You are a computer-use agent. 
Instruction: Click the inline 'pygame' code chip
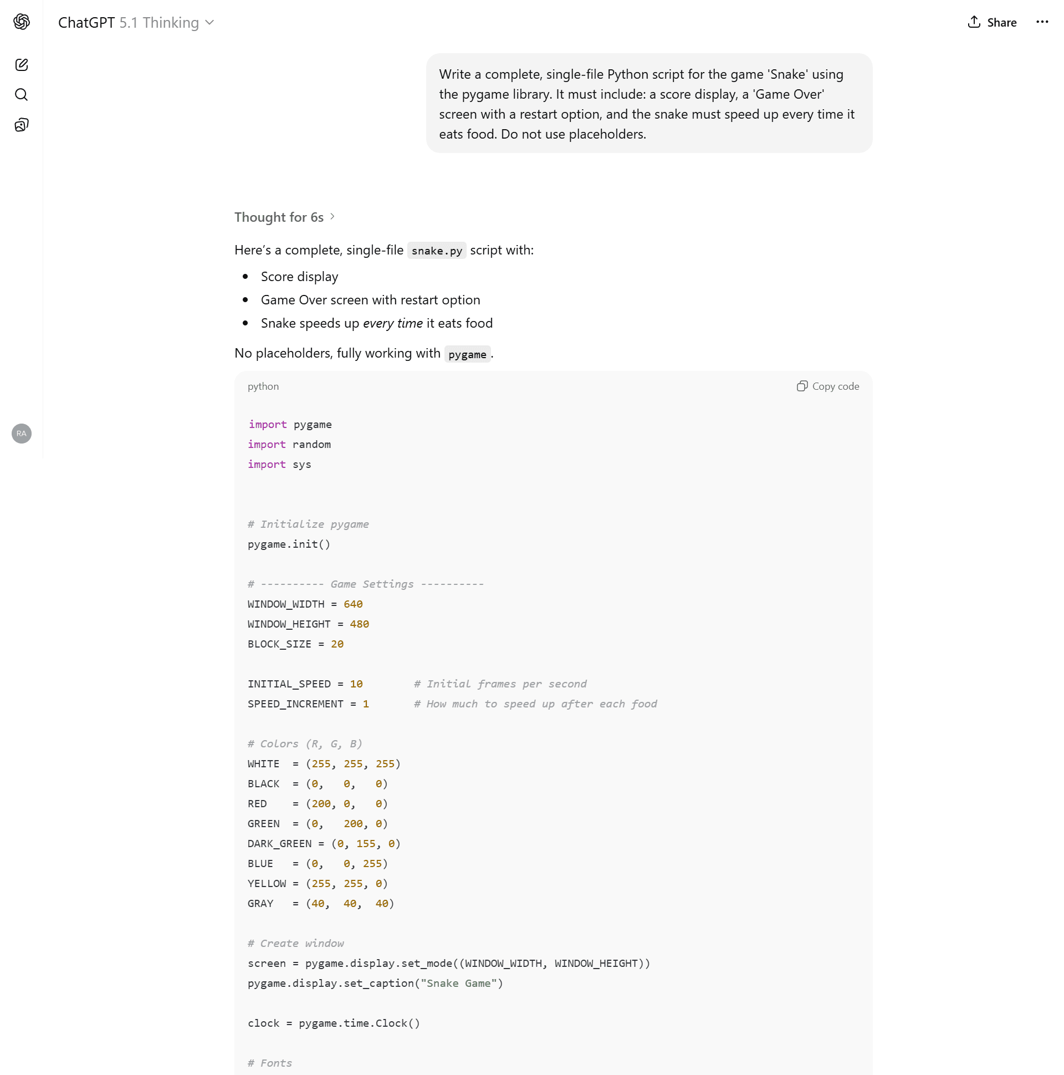pyautogui.click(x=467, y=354)
